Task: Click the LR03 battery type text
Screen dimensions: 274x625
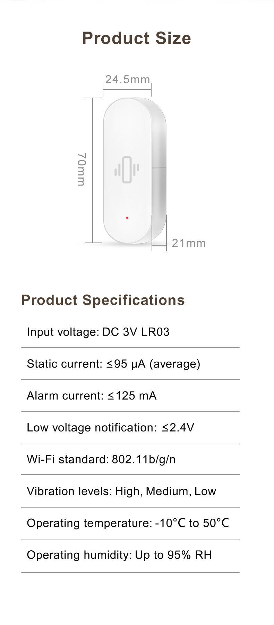Action: 155,332
